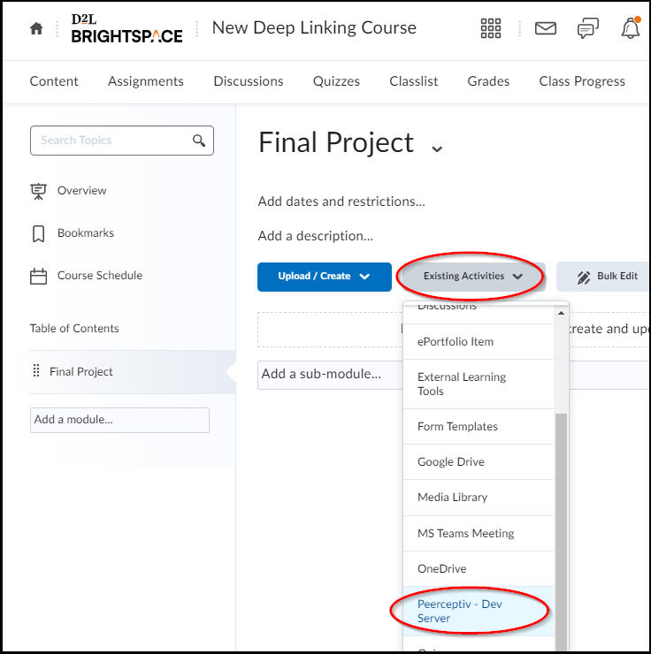Click the Add a sub-module field
The width and height of the screenshot is (651, 654).
[330, 375]
